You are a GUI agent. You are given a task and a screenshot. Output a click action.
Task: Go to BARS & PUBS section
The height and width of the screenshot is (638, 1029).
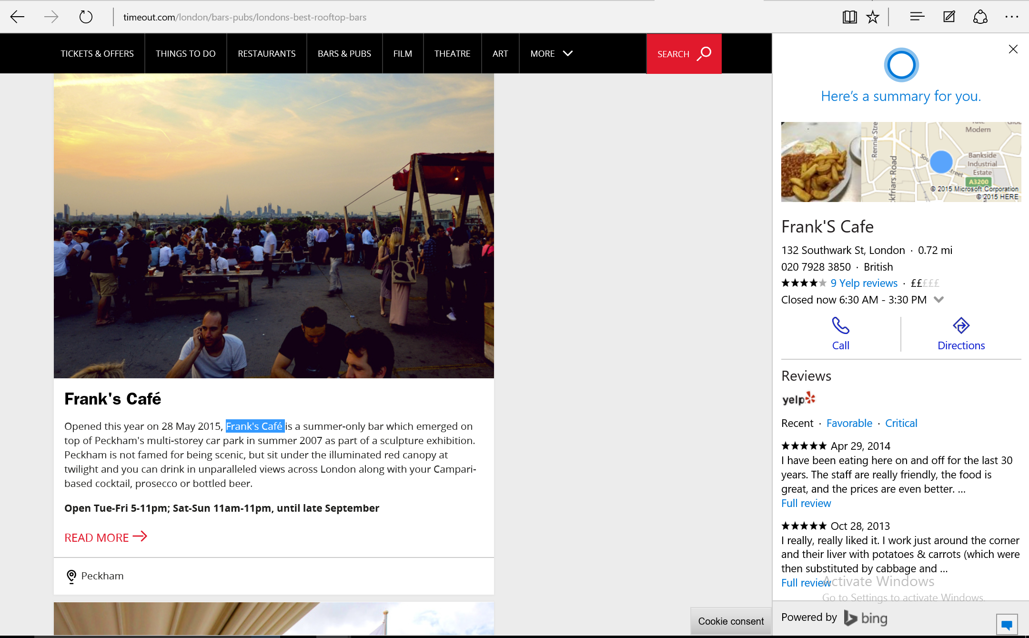coord(344,54)
